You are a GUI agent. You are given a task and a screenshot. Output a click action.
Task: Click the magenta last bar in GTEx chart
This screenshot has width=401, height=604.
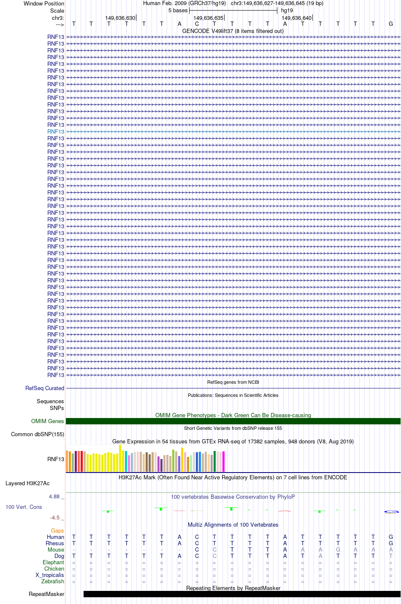(224, 462)
